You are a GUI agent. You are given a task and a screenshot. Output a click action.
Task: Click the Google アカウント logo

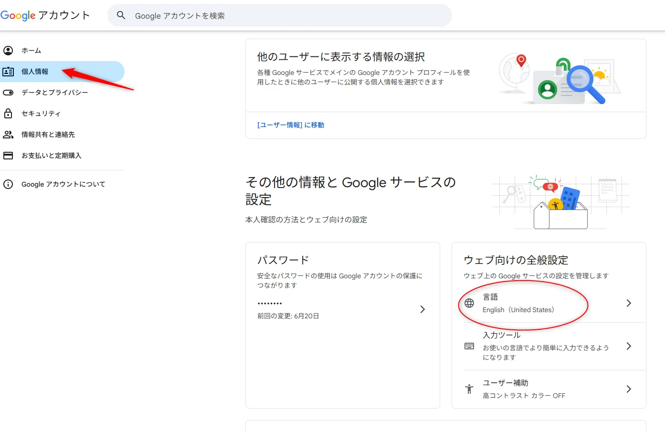[45, 15]
